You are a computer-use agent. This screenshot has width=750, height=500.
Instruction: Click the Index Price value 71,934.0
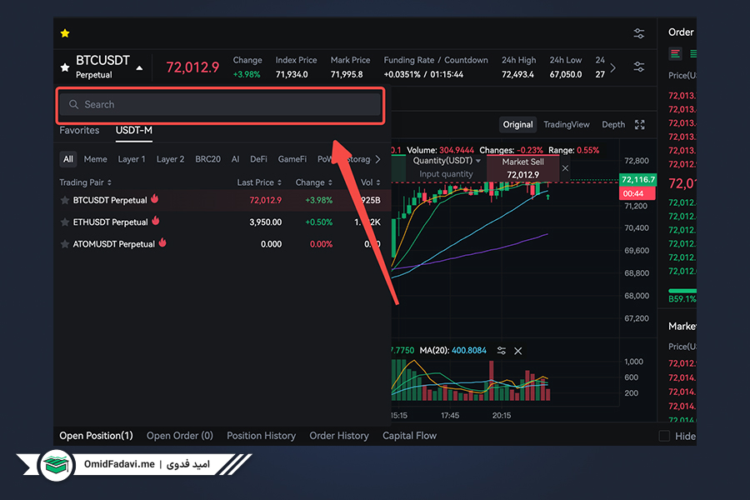[292, 75]
